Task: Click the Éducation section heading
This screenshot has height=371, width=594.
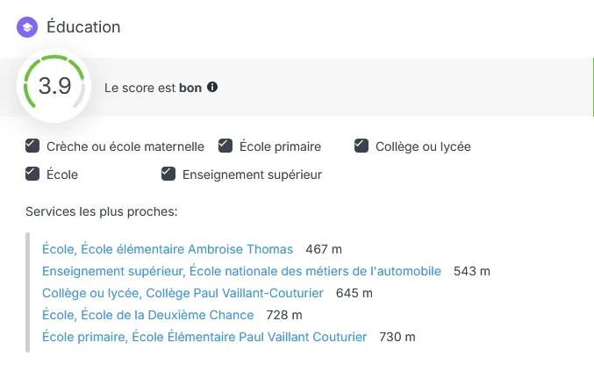Action: point(83,27)
